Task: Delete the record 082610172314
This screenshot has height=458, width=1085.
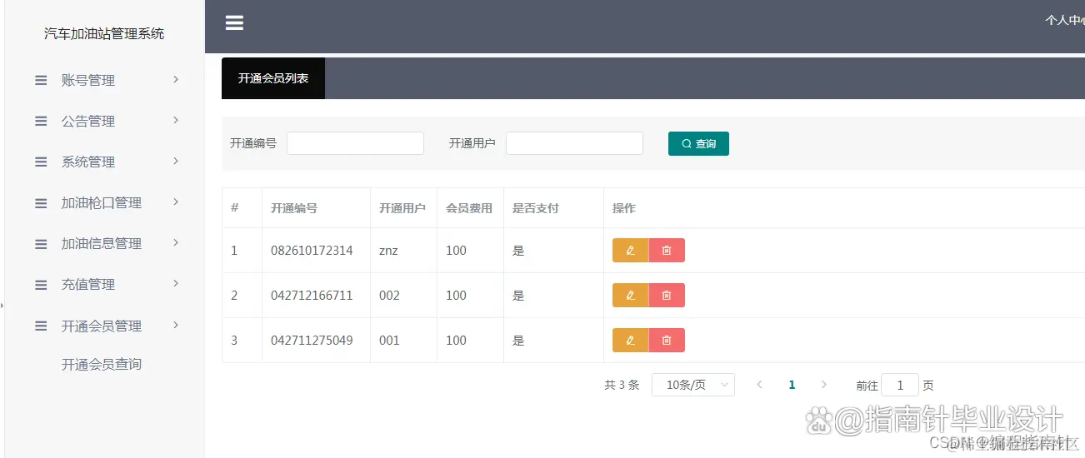Action: click(x=667, y=250)
